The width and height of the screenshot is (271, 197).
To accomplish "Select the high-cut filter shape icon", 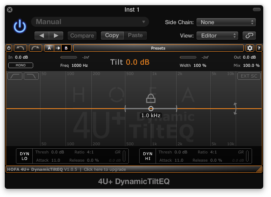I will (31, 76).
